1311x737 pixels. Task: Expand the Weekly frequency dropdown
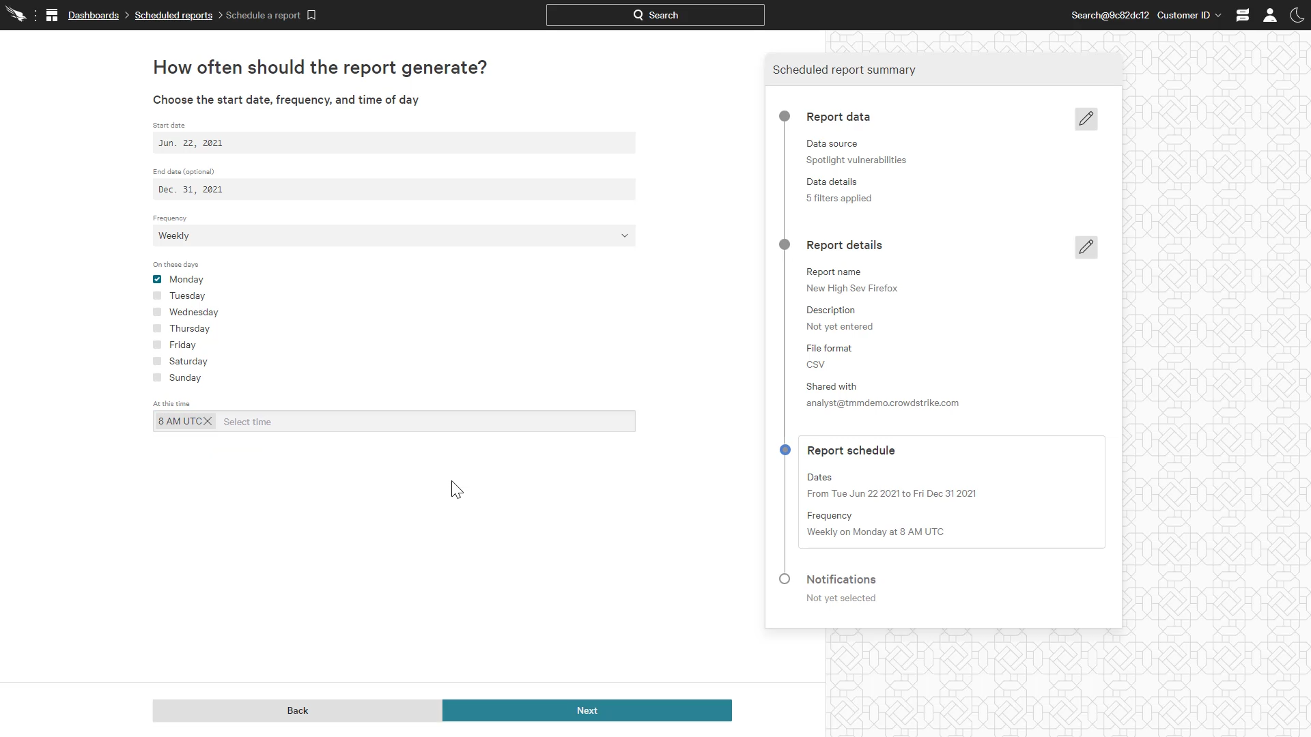pos(394,235)
